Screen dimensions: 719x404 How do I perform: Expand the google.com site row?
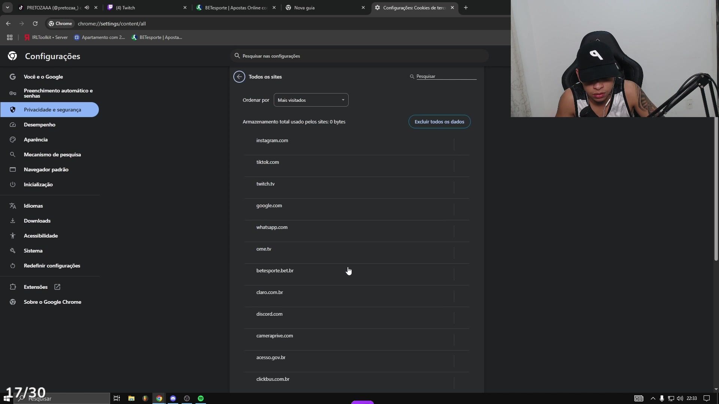click(357, 209)
